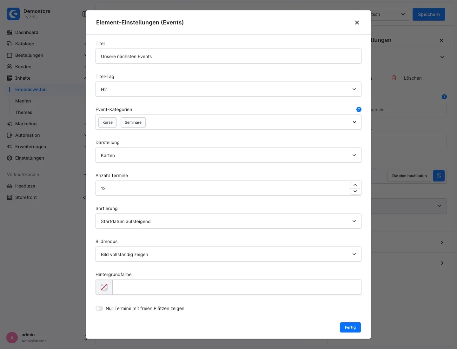Click the Fertig button
457x349 pixels.
click(x=350, y=327)
